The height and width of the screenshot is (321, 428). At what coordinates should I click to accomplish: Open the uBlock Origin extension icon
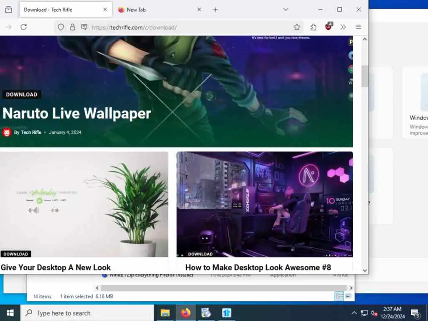329,26
